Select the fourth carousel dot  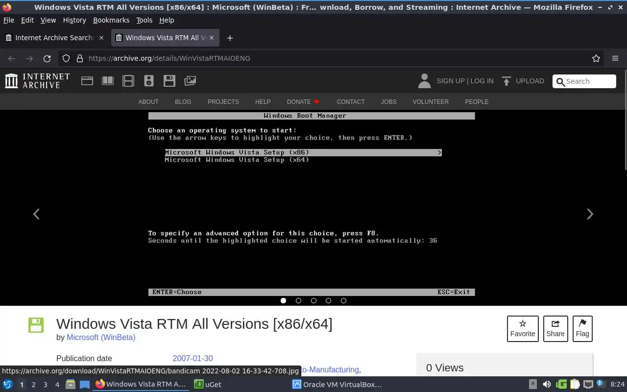coord(328,300)
